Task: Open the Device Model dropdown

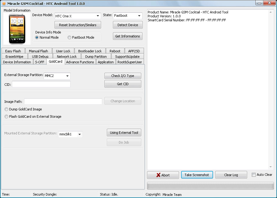Action: [x=78, y=16]
